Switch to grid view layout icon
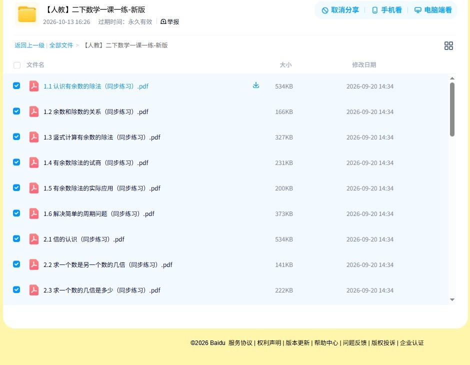This screenshot has height=365, width=470. point(448,45)
